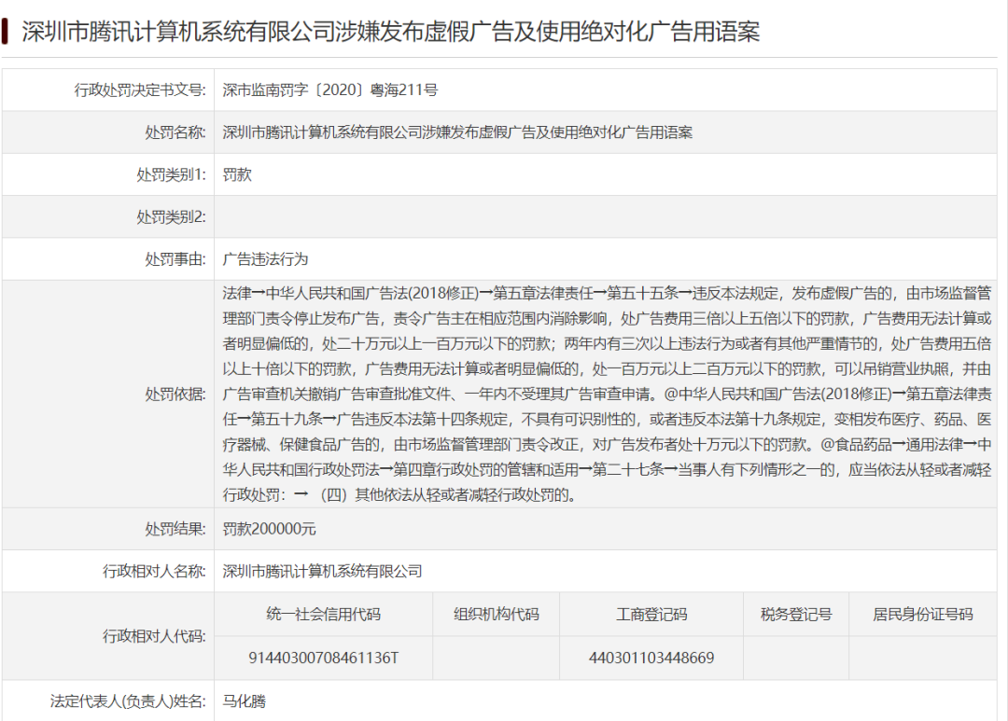The height and width of the screenshot is (721, 1008).
Task: Click the penalty result 罚款200000元
Action: 270,529
